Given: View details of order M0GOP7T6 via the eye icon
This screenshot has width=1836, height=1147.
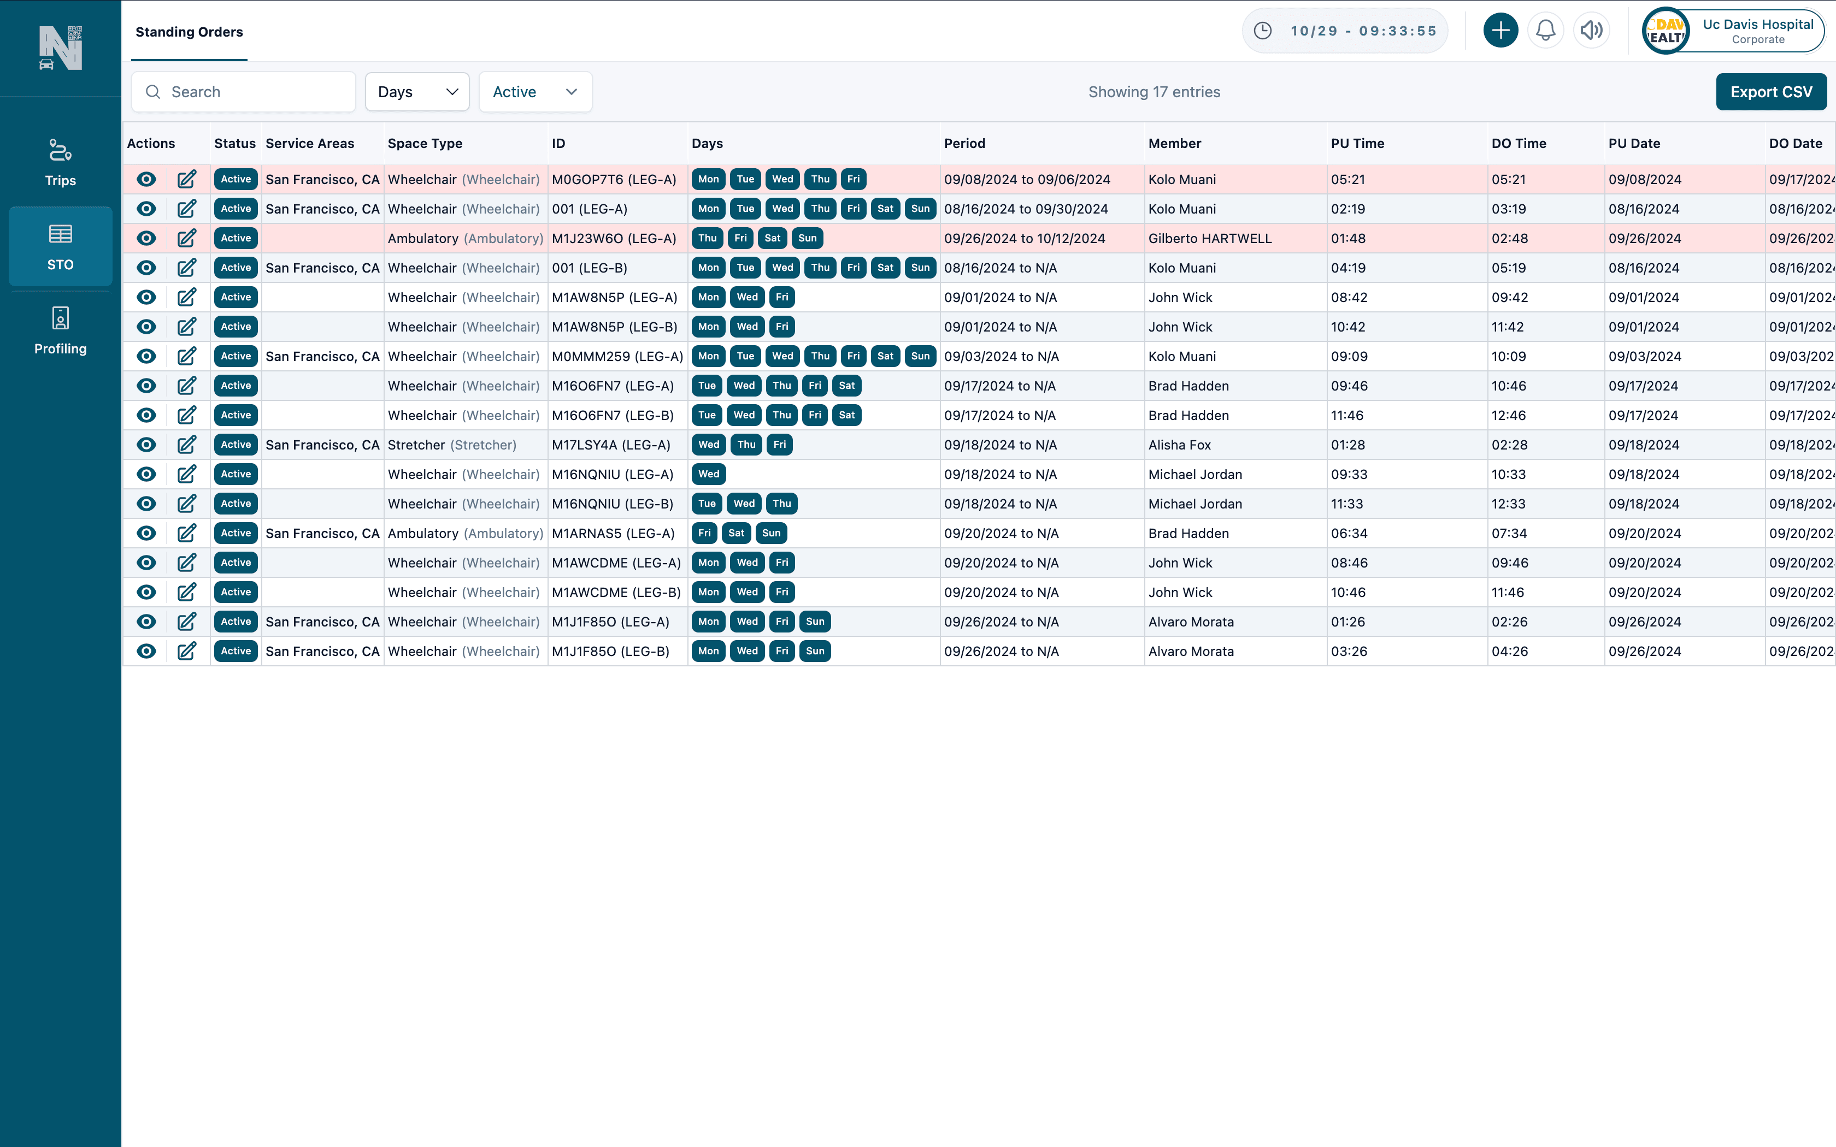Looking at the screenshot, I should pyautogui.click(x=146, y=179).
